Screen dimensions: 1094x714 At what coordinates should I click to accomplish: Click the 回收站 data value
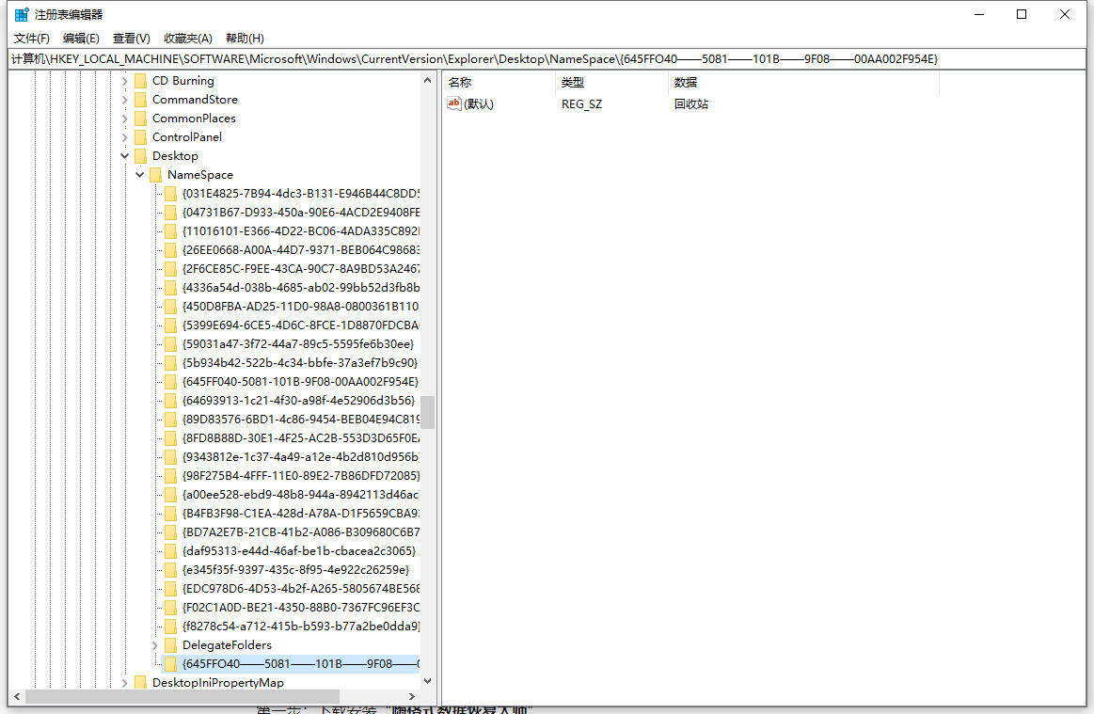[x=691, y=104]
